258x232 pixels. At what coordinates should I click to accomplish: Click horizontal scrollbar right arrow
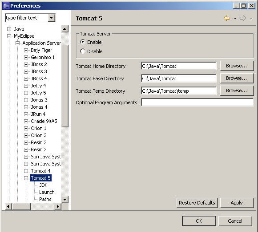(x=58, y=206)
